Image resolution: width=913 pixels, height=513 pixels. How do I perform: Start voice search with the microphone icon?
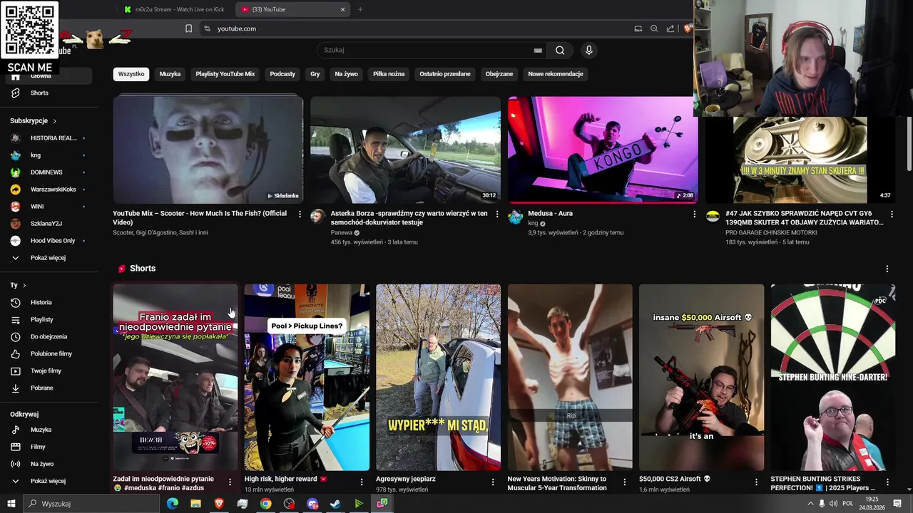588,50
